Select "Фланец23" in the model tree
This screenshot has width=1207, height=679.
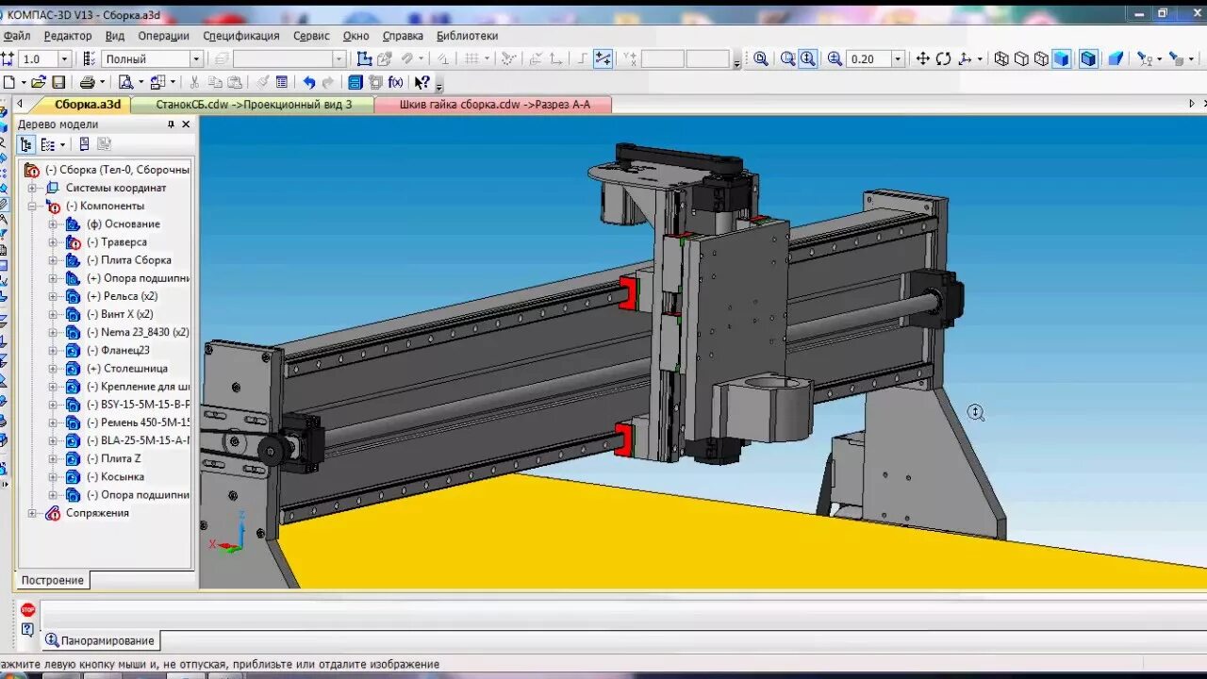coord(118,351)
